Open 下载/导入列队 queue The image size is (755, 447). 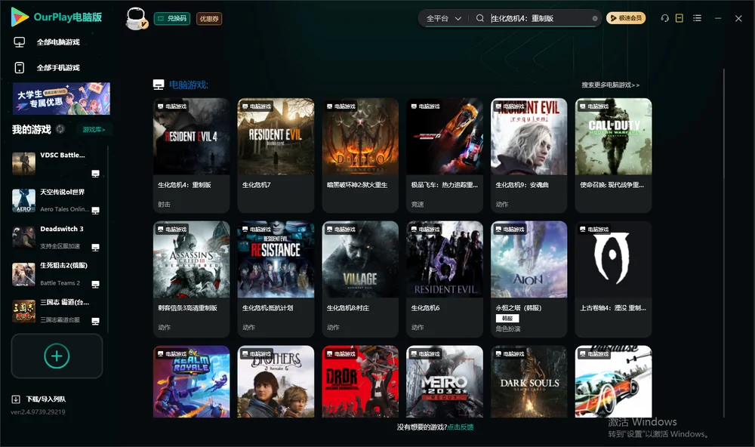click(x=46, y=399)
